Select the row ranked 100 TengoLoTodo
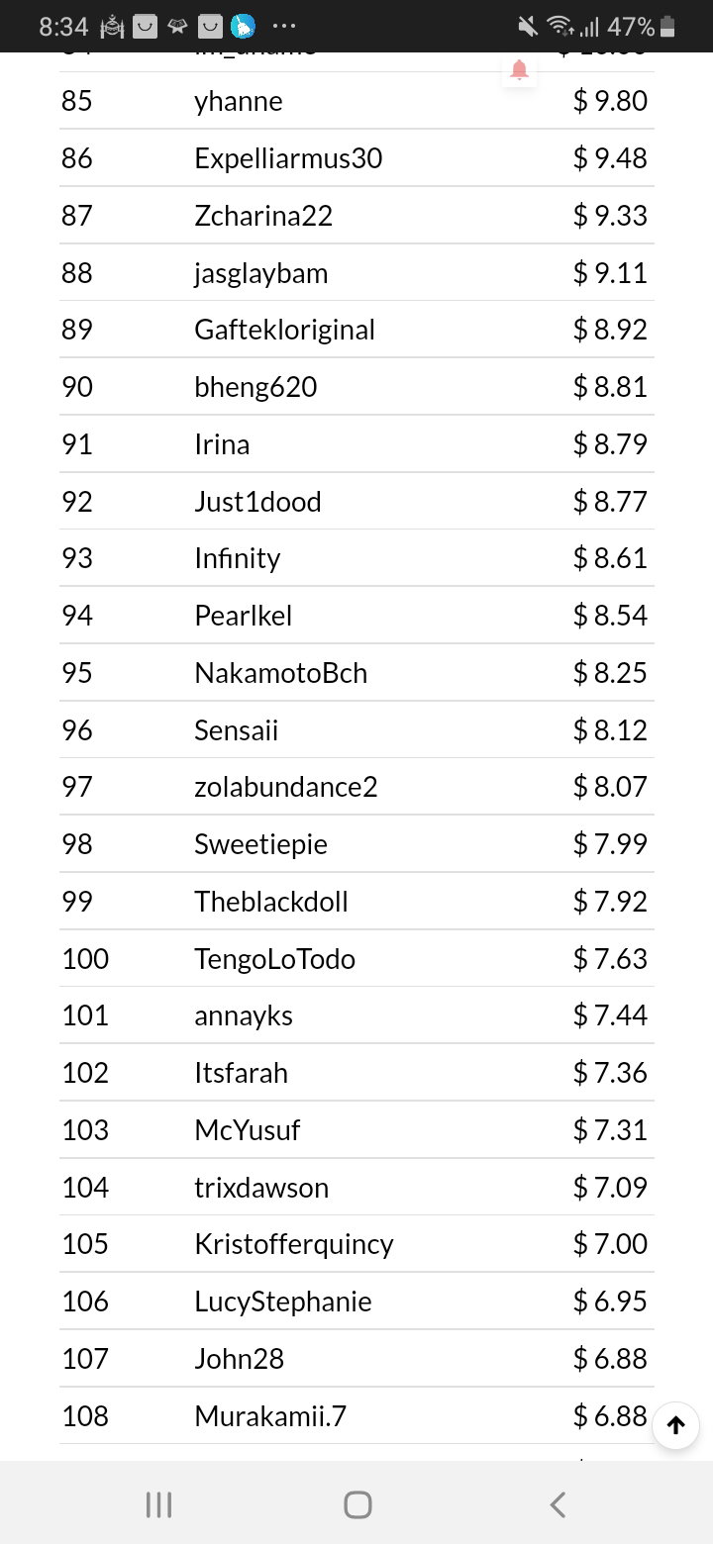Image resolution: width=713 pixels, height=1544 pixels. 356,958
